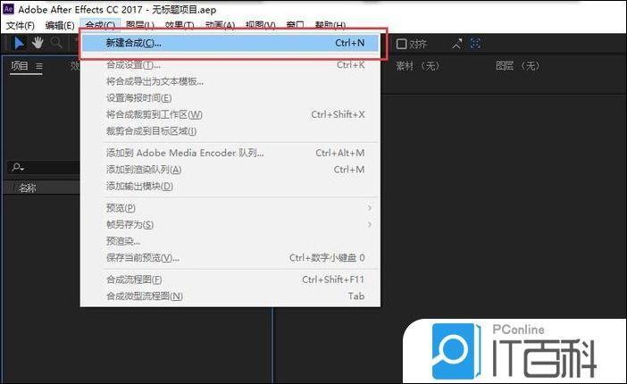
Task: Choose 新建合成(C)... menu item
Action: click(x=230, y=43)
